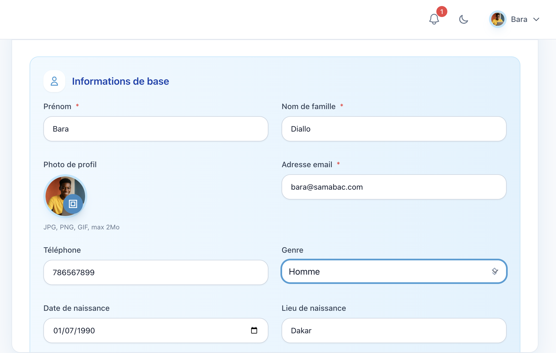Click the Date de naissance field

tap(143, 331)
